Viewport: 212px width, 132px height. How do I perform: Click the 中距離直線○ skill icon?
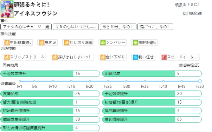coord(7,42)
